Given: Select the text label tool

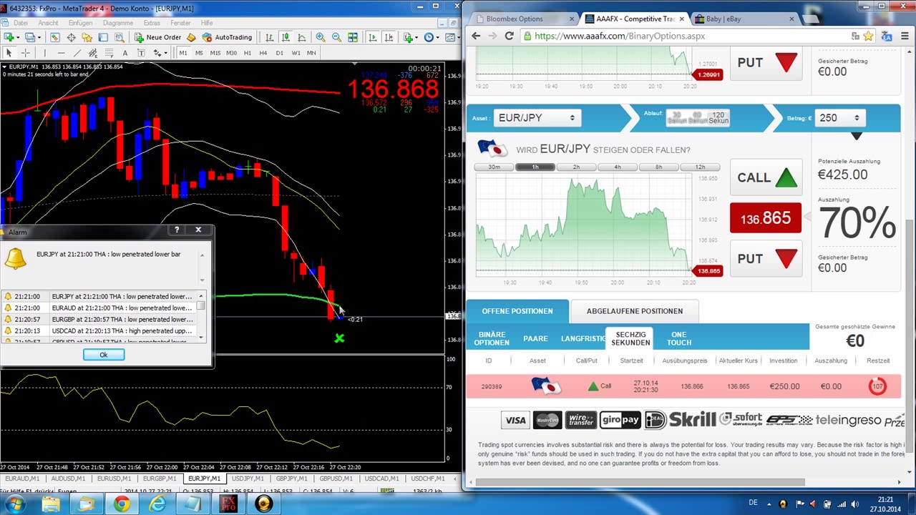Looking at the screenshot, I should point(125,53).
